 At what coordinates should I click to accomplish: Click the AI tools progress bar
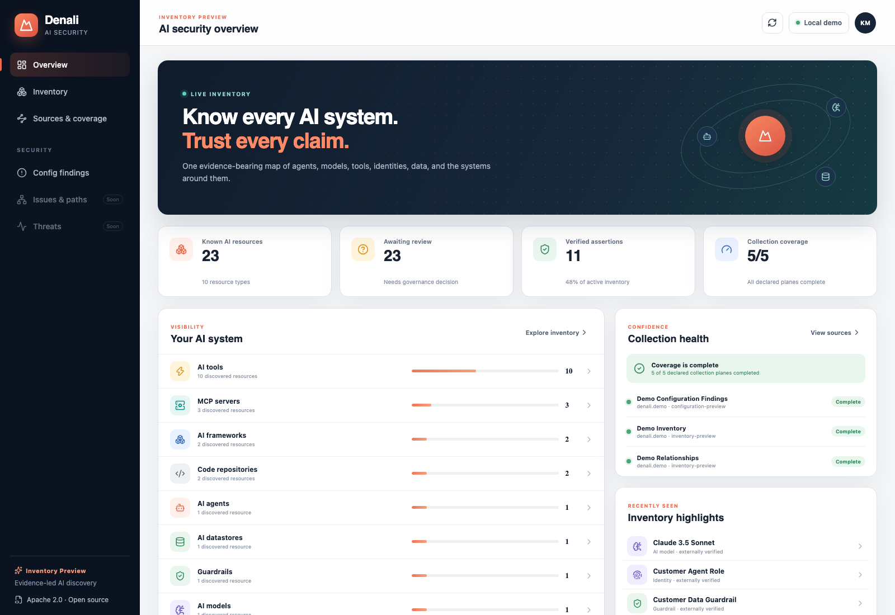click(x=485, y=371)
